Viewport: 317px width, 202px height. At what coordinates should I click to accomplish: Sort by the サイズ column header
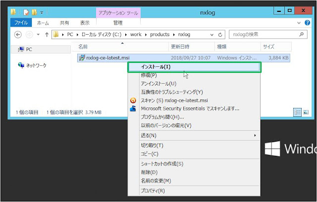(x=276, y=47)
